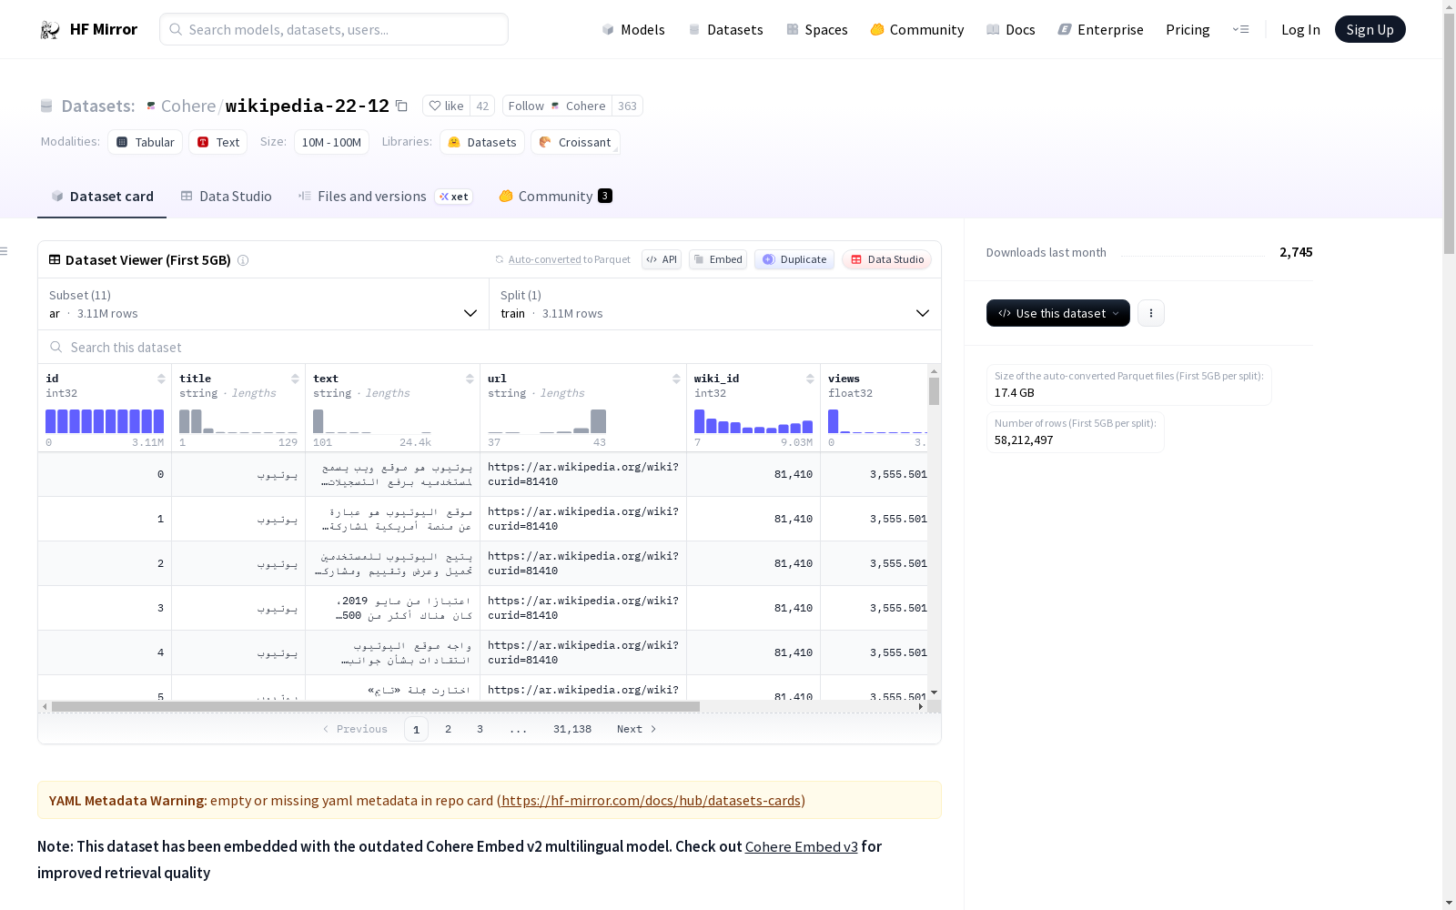Image resolution: width=1456 pixels, height=910 pixels.
Task: Open the datasets-cards documentation link
Action: (x=651, y=801)
